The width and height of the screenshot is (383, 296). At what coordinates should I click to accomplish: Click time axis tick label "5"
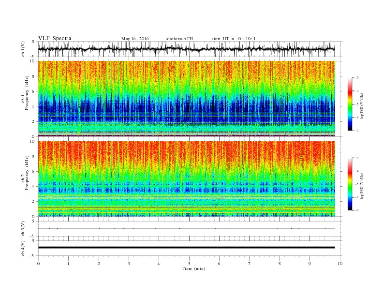click(x=189, y=264)
